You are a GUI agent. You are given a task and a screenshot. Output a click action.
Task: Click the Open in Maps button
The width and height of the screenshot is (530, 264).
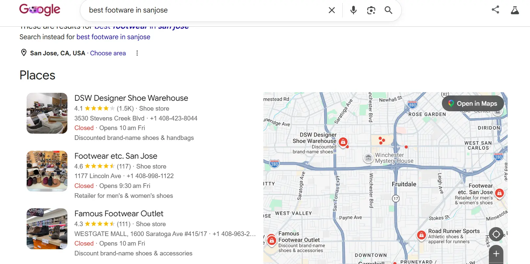coord(473,103)
